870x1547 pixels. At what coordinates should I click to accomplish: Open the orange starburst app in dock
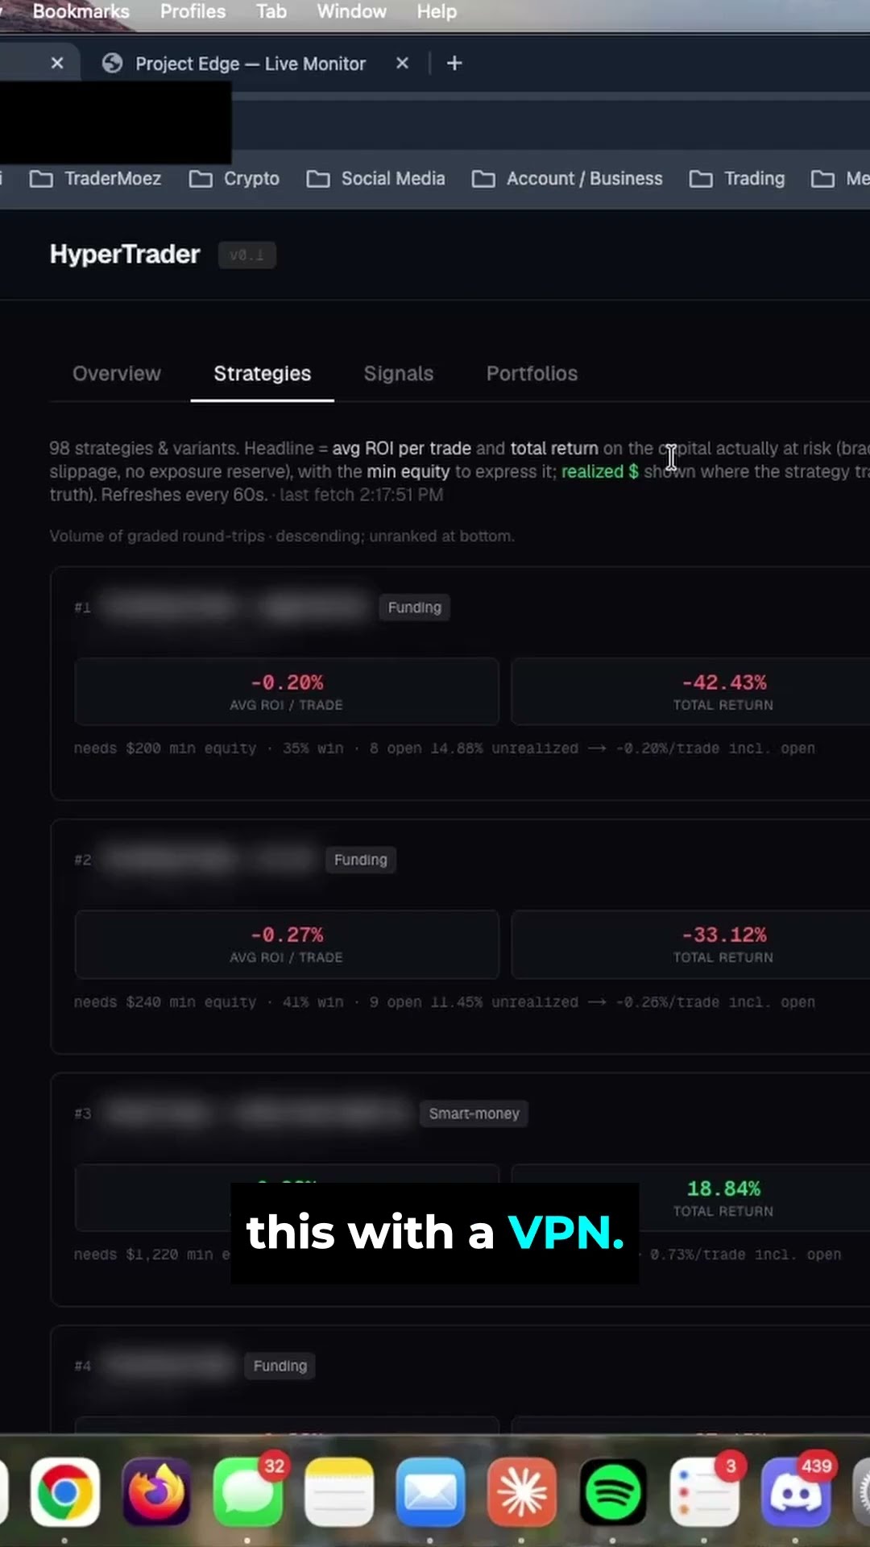pos(522,1492)
